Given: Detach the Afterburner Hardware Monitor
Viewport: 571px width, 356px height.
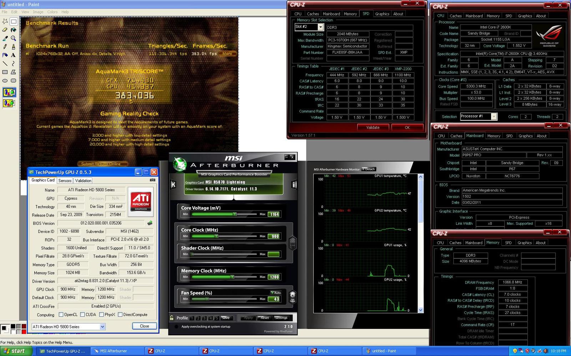Looking at the screenshot, I should (x=369, y=169).
